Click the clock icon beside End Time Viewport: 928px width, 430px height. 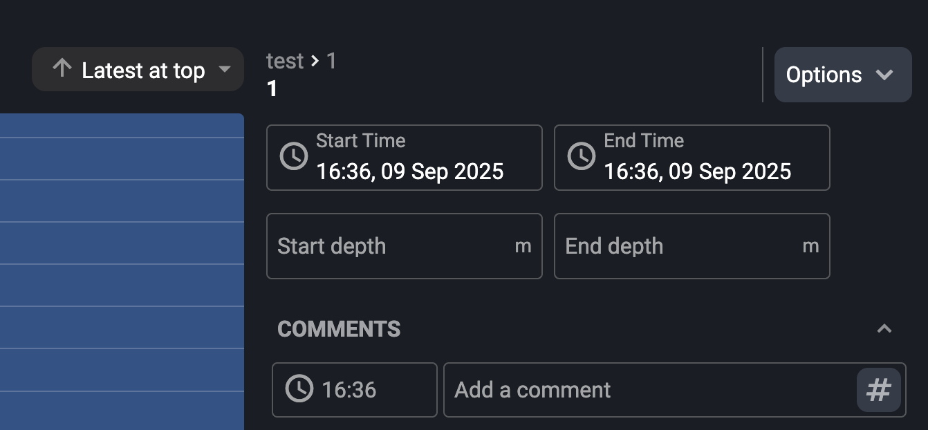click(581, 156)
